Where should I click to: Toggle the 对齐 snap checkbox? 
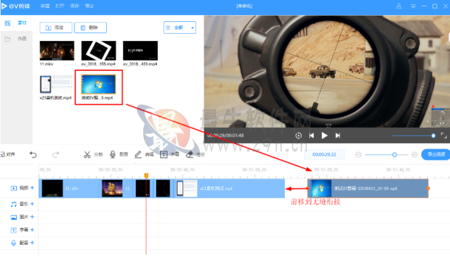(x=2, y=154)
